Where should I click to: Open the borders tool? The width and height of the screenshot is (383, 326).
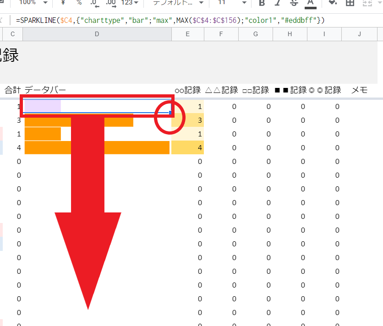coord(350,3)
